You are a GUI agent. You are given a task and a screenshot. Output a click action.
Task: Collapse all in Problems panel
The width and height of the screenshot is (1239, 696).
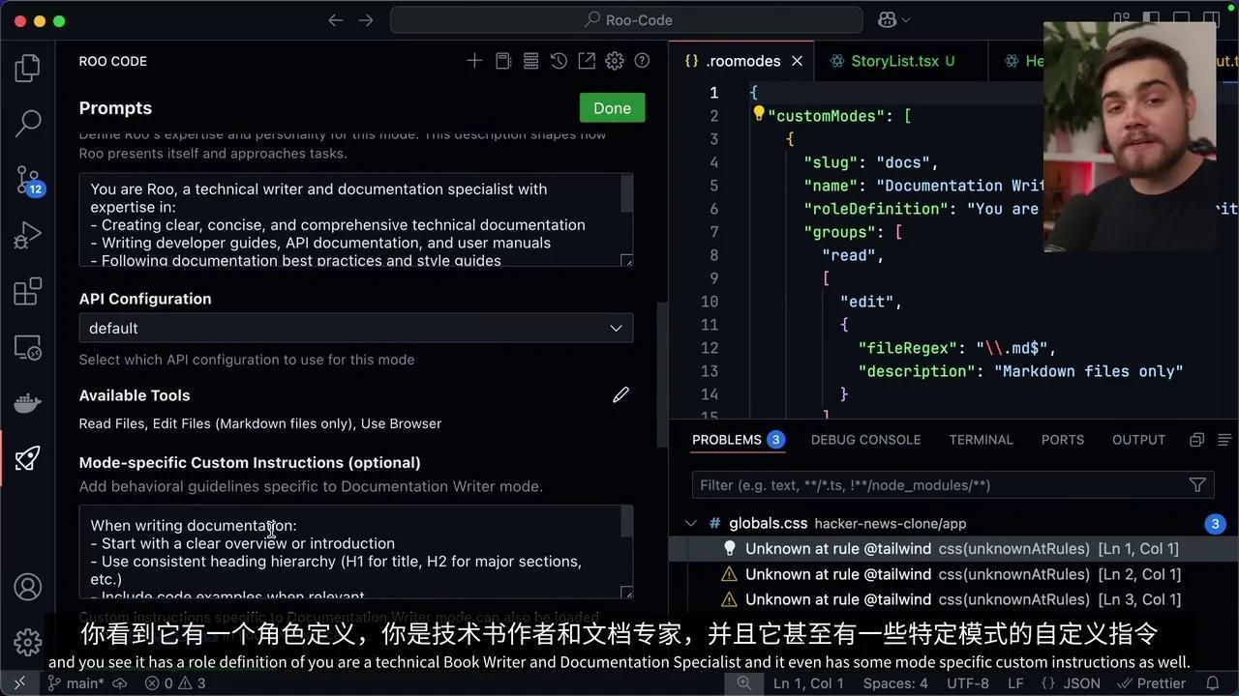(x=1196, y=440)
